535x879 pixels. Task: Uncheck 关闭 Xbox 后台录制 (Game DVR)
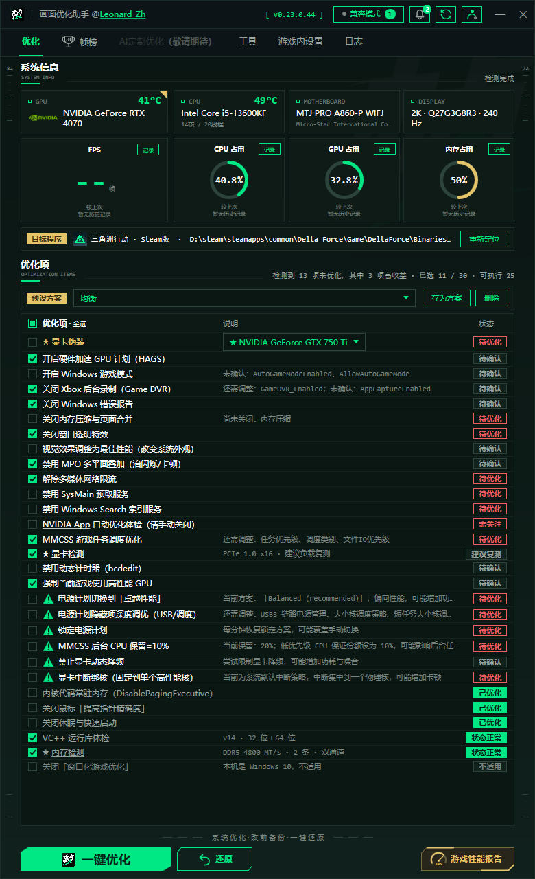point(32,389)
